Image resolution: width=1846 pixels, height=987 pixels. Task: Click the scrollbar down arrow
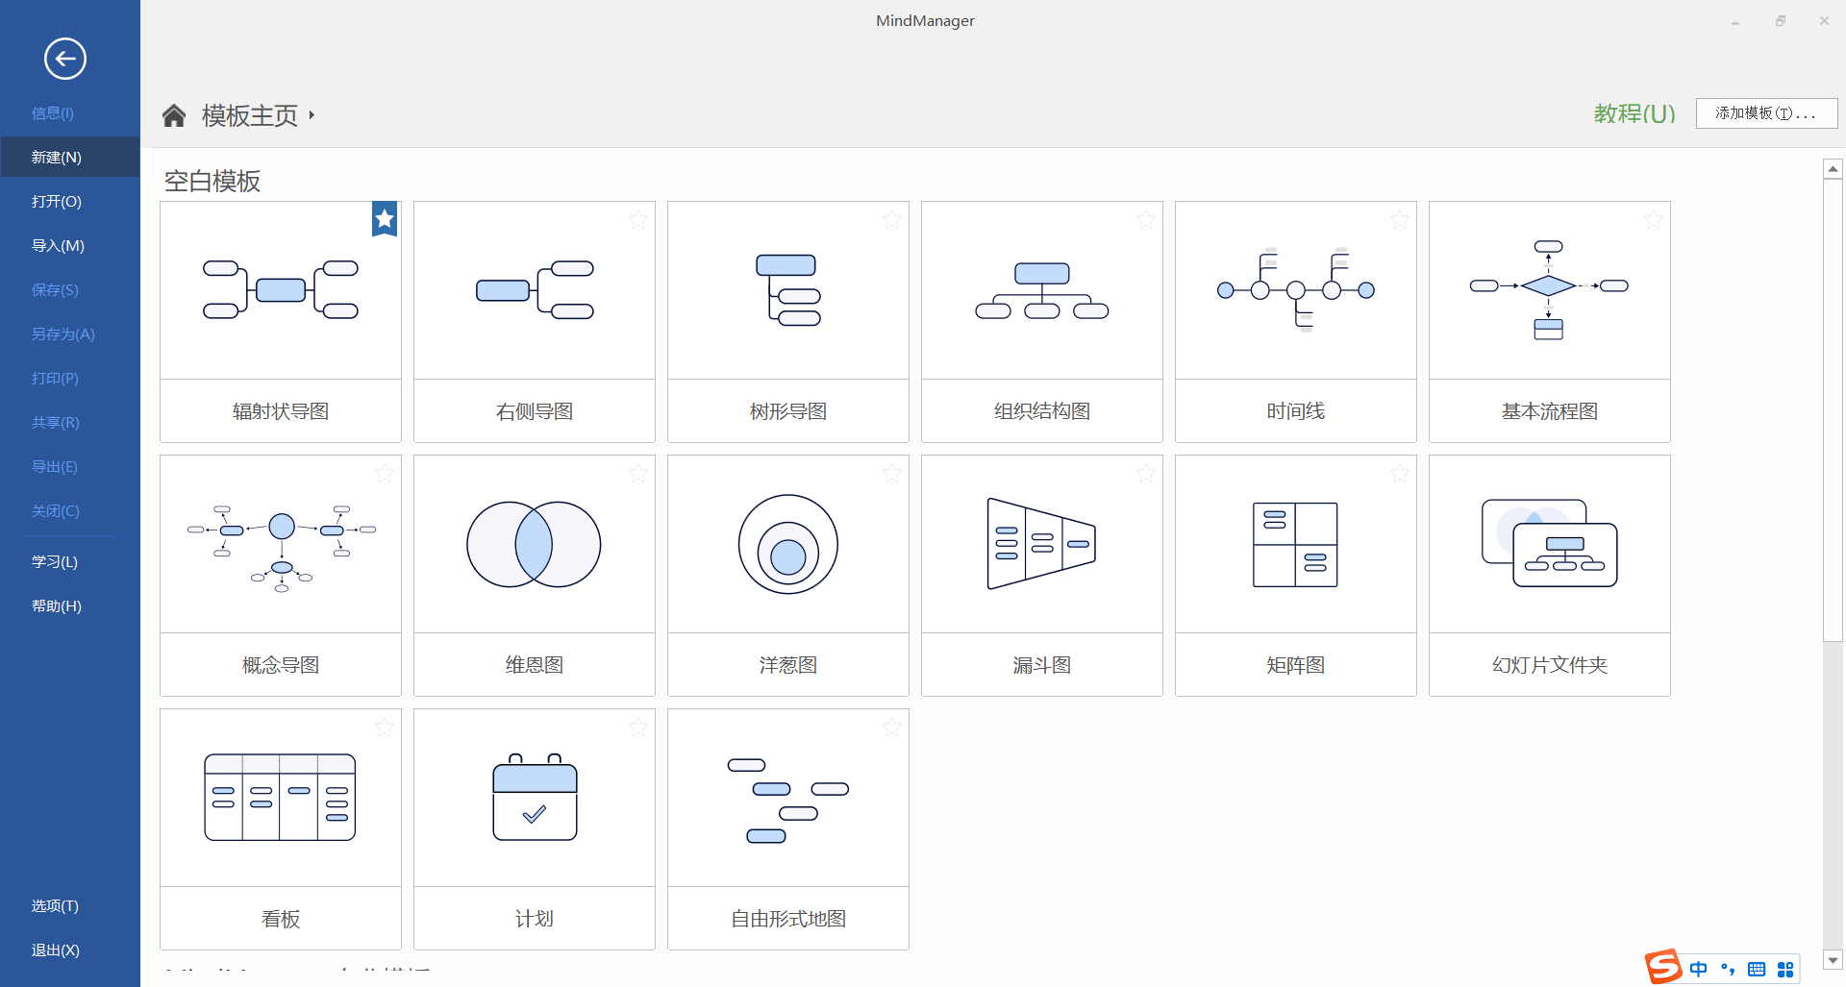[1833, 959]
